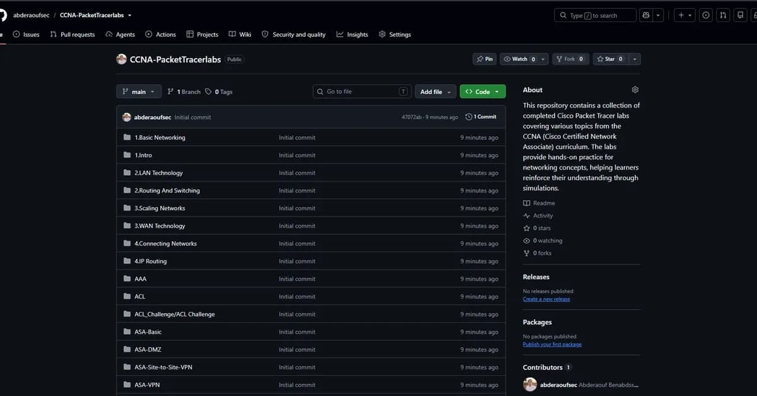This screenshot has width=757, height=396.
Task: Open the Copilot icon in header
Action: (x=646, y=15)
